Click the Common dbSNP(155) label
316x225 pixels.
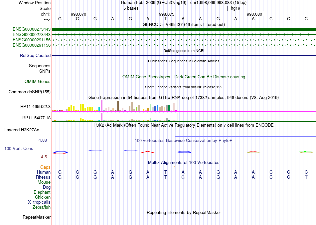[x=30, y=92]
